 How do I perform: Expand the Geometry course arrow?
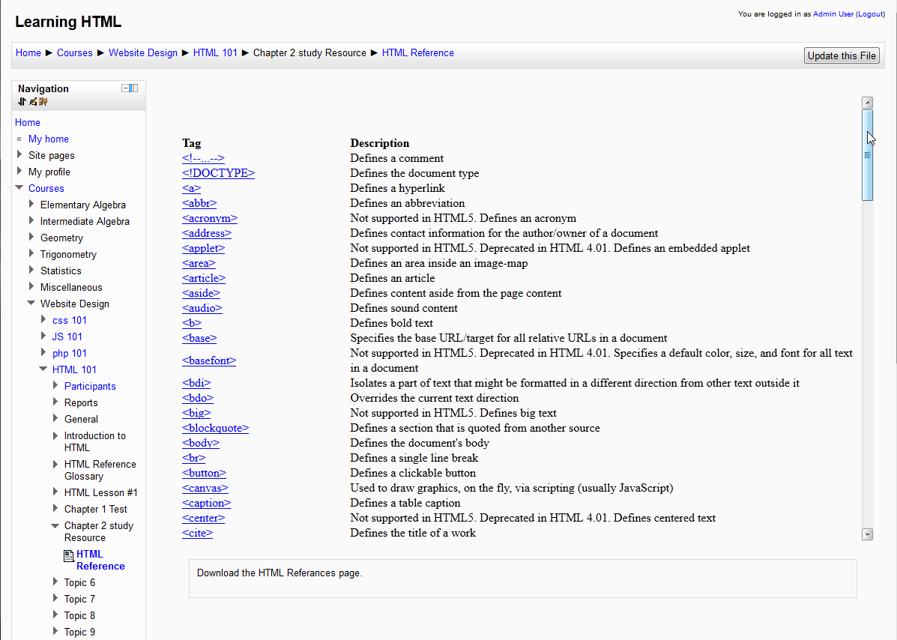pyautogui.click(x=31, y=238)
